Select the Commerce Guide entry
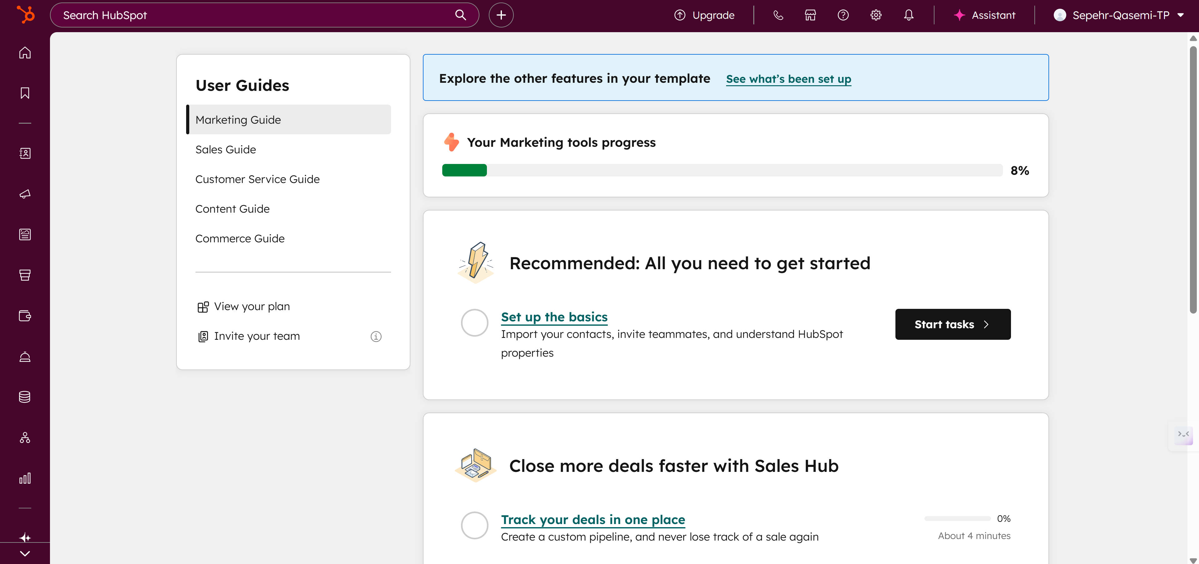The width and height of the screenshot is (1199, 564). [240, 238]
